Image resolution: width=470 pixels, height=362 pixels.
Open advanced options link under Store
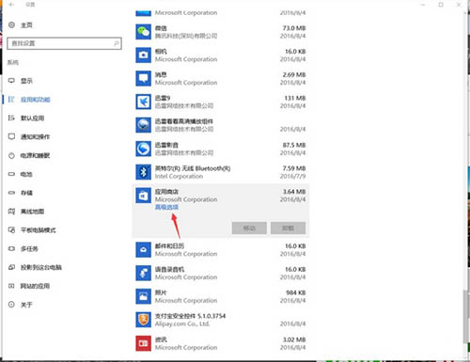[166, 207]
